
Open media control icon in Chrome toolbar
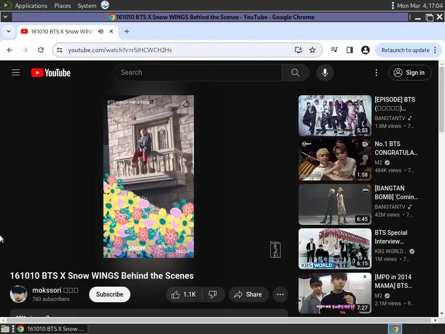click(x=334, y=50)
